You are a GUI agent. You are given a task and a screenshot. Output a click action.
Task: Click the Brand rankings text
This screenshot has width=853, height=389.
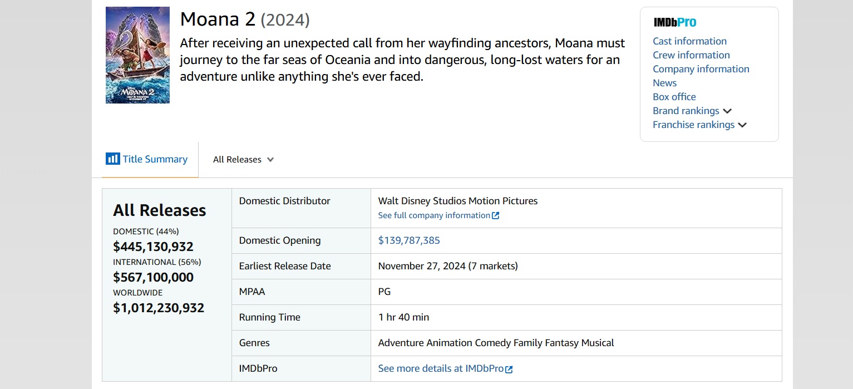point(686,111)
